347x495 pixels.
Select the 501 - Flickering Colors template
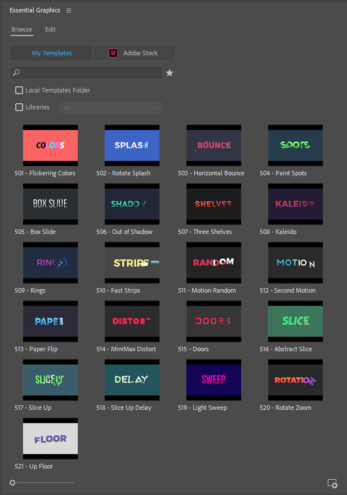click(50, 145)
